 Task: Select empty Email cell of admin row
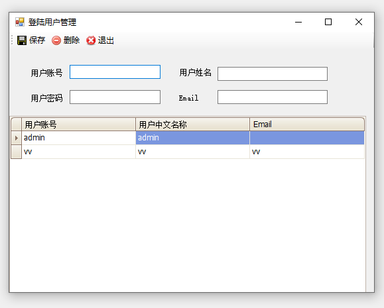(307, 138)
